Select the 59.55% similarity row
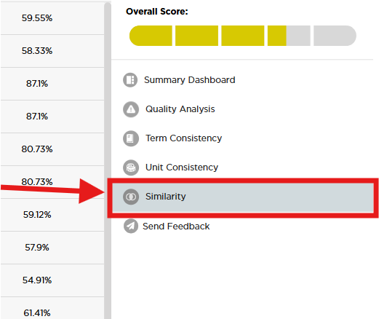Image resolution: width=379 pixels, height=319 pixels. [52, 18]
